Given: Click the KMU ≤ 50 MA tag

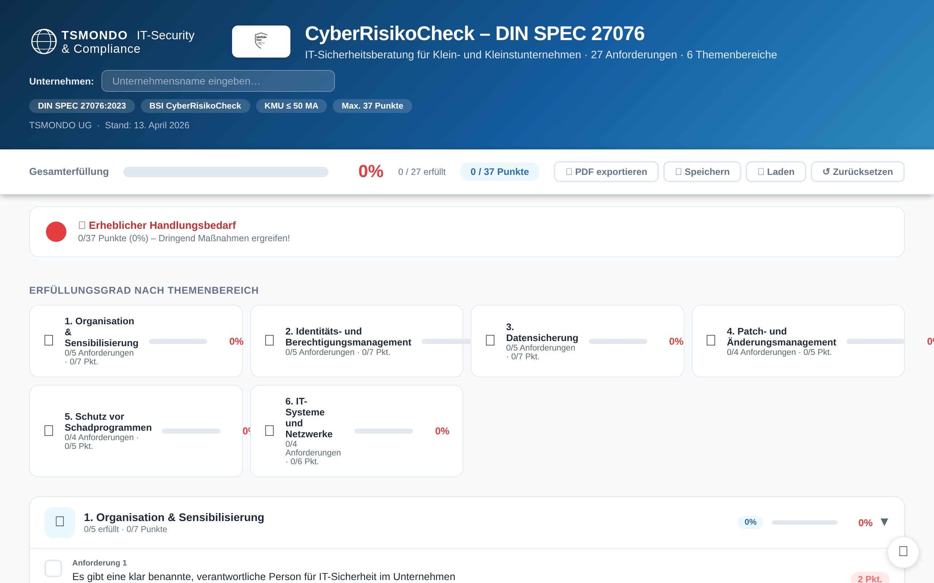Looking at the screenshot, I should point(292,106).
